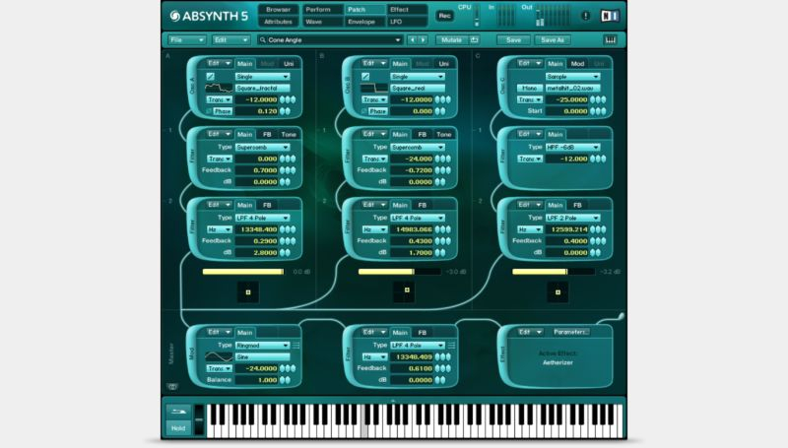Show the keyboard via toolbar keyboard icon
This screenshot has width=788, height=448.
click(610, 40)
